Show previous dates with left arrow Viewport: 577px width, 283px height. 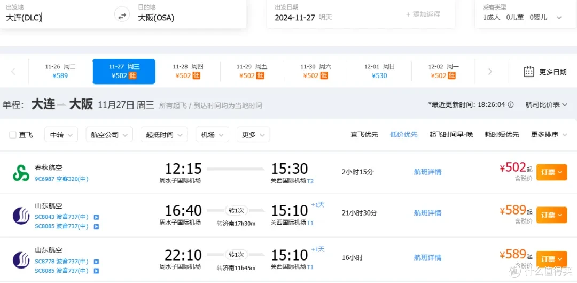[13, 72]
